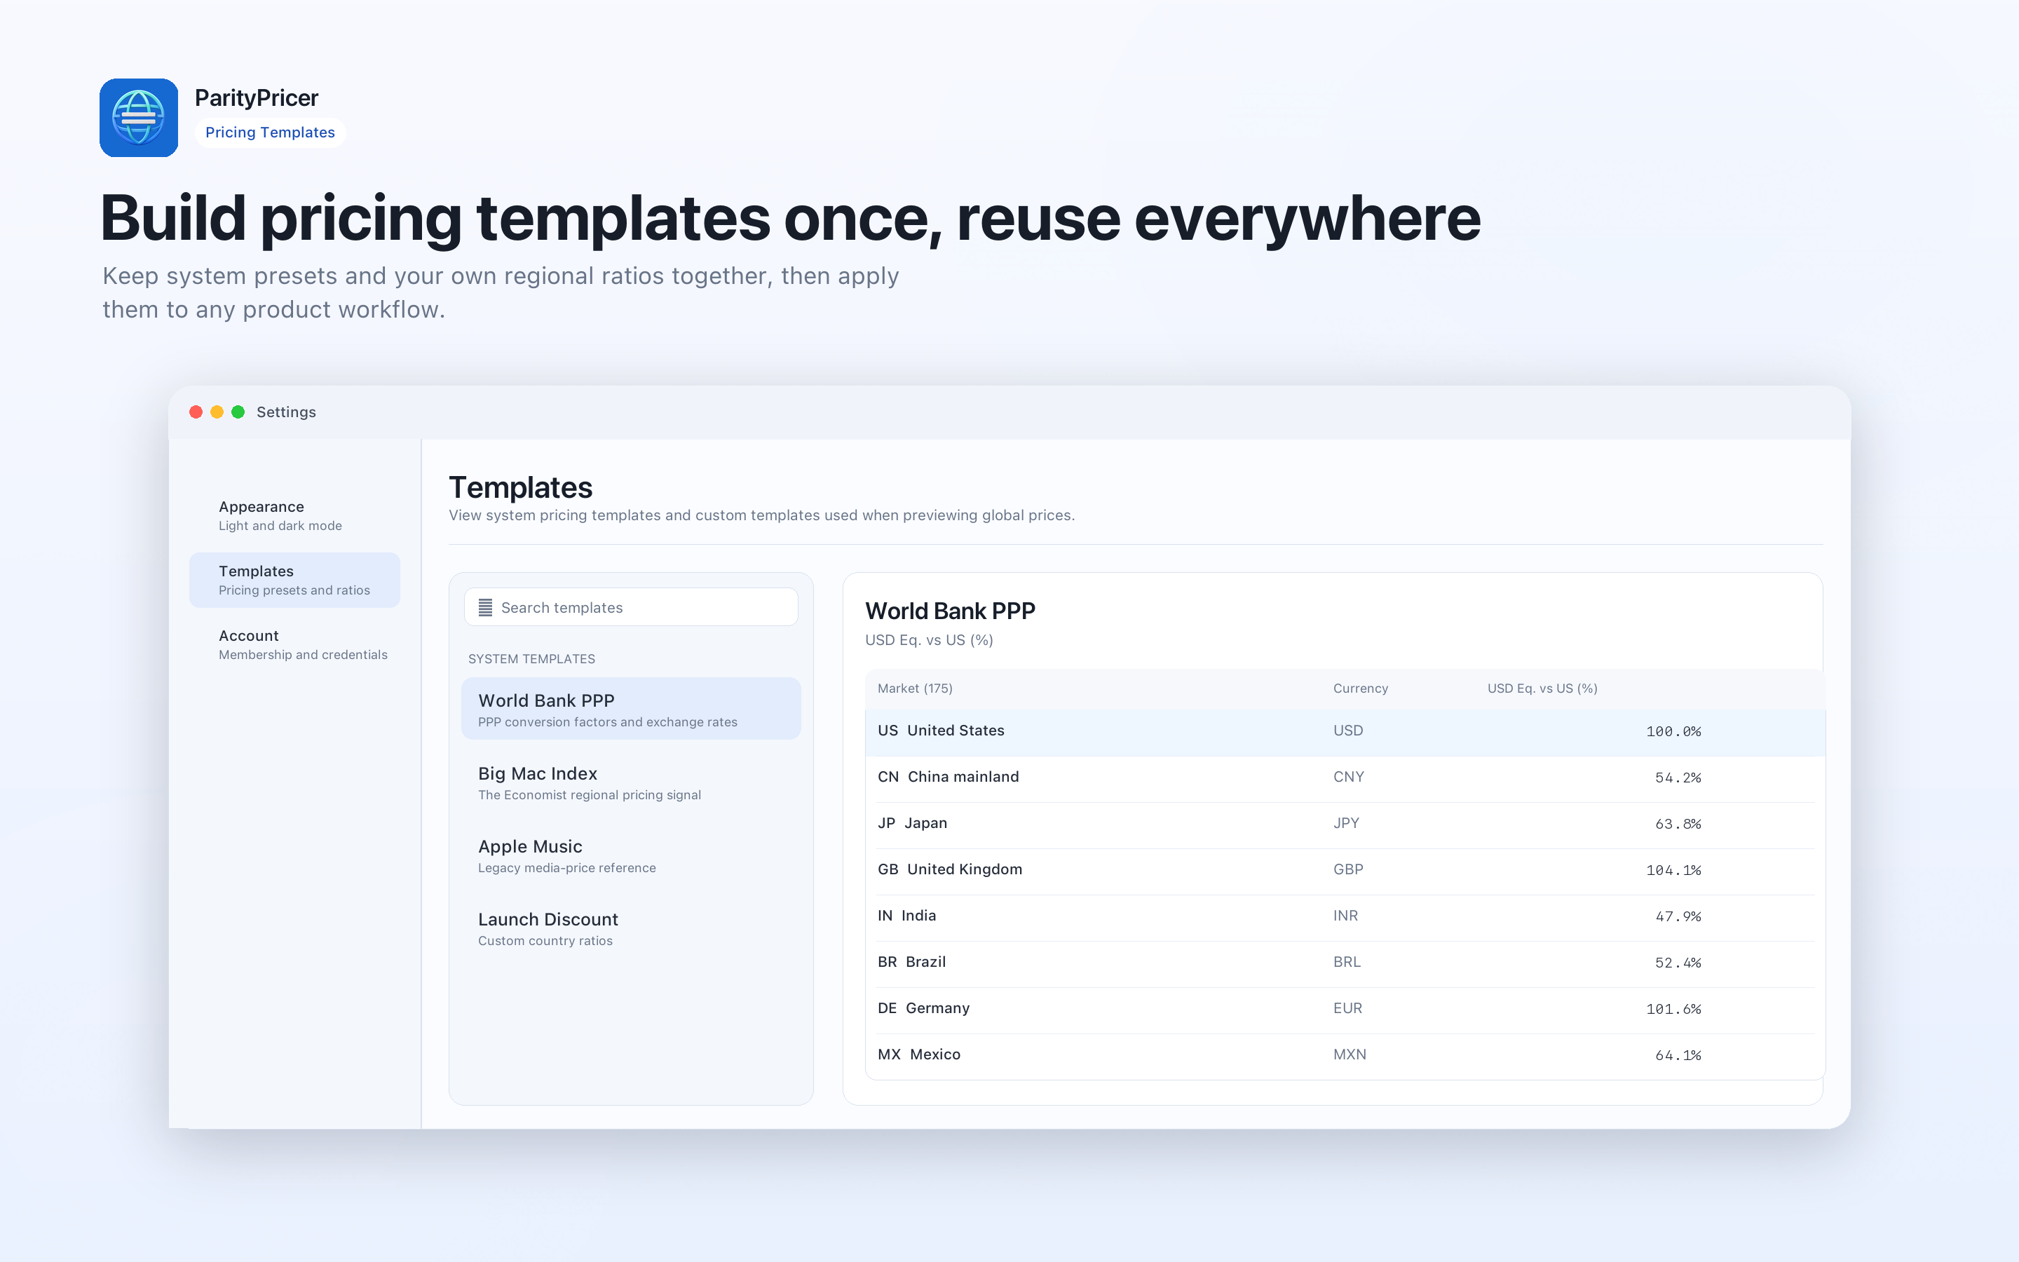Click USD Eq. vs US (%) column header

[1542, 688]
